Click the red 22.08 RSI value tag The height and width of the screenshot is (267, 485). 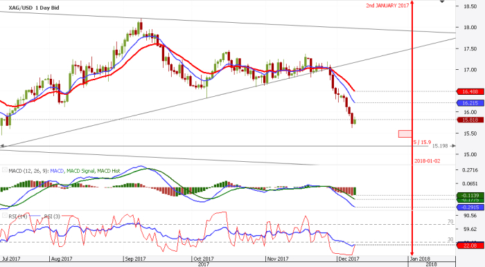coord(470,246)
